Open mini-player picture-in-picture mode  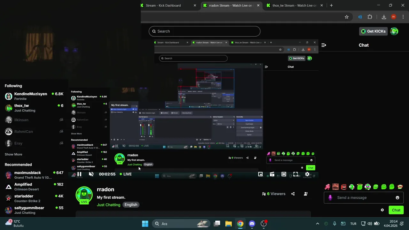[260, 174]
